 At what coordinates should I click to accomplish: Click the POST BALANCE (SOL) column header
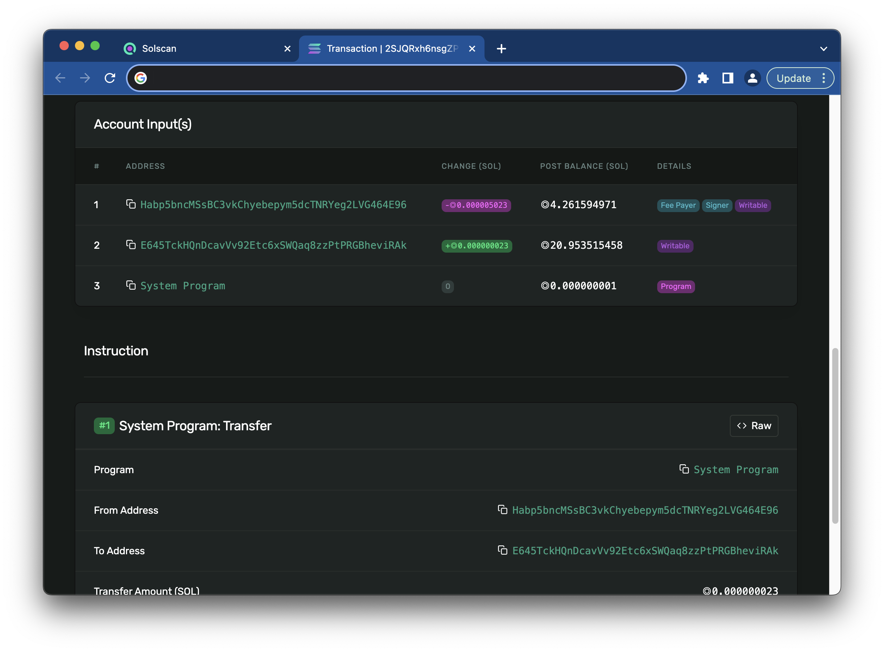584,166
